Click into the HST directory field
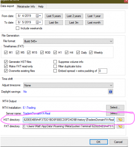135x147 pixels. click(69, 119)
